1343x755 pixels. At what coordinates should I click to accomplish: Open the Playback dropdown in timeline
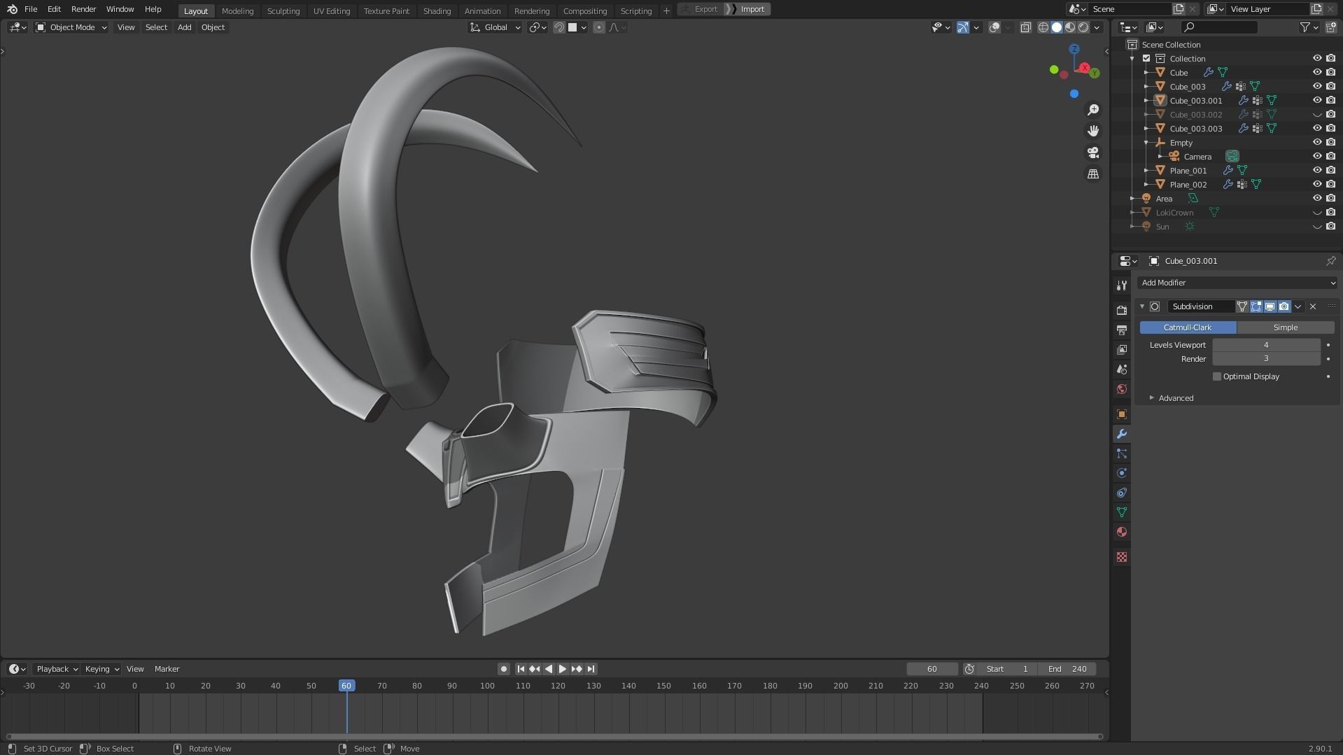(57, 669)
